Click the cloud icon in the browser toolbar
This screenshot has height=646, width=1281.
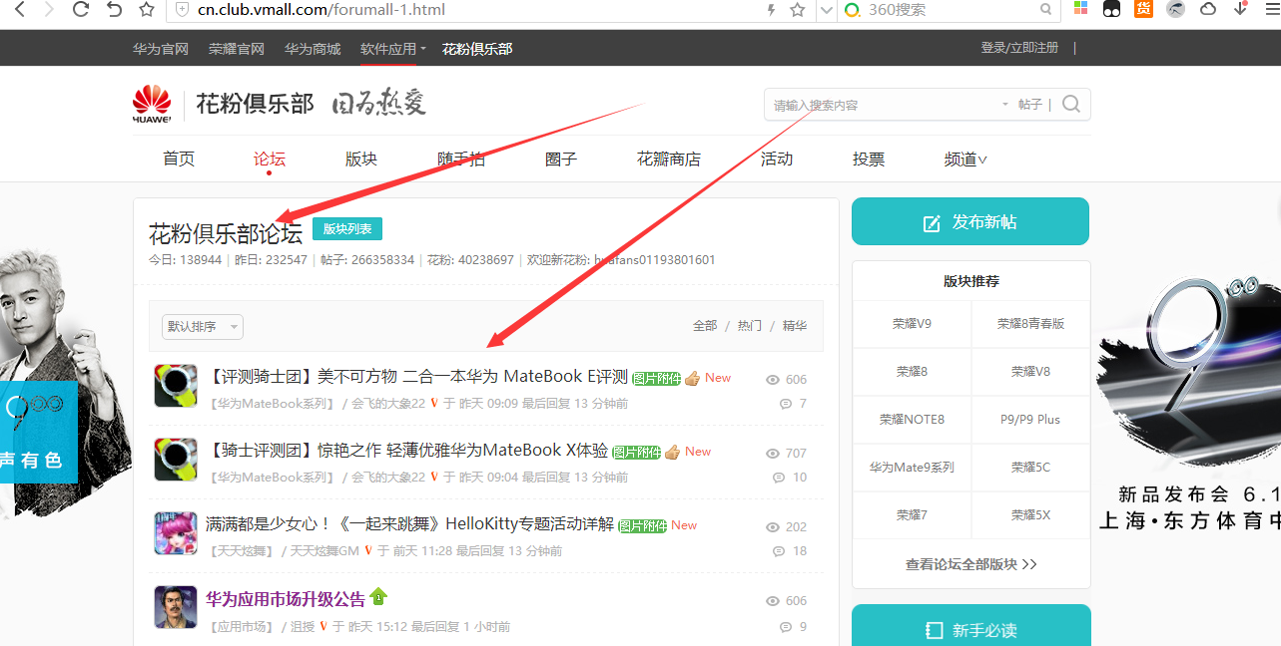[1208, 9]
